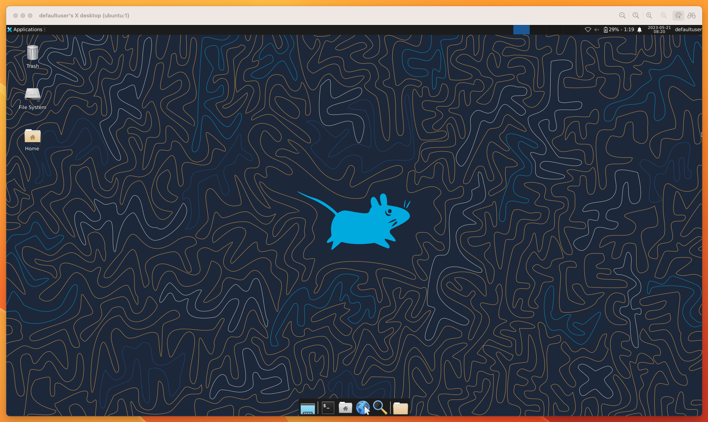708x422 pixels.
Task: Click the battery 29% power indicator
Action: [x=619, y=30]
